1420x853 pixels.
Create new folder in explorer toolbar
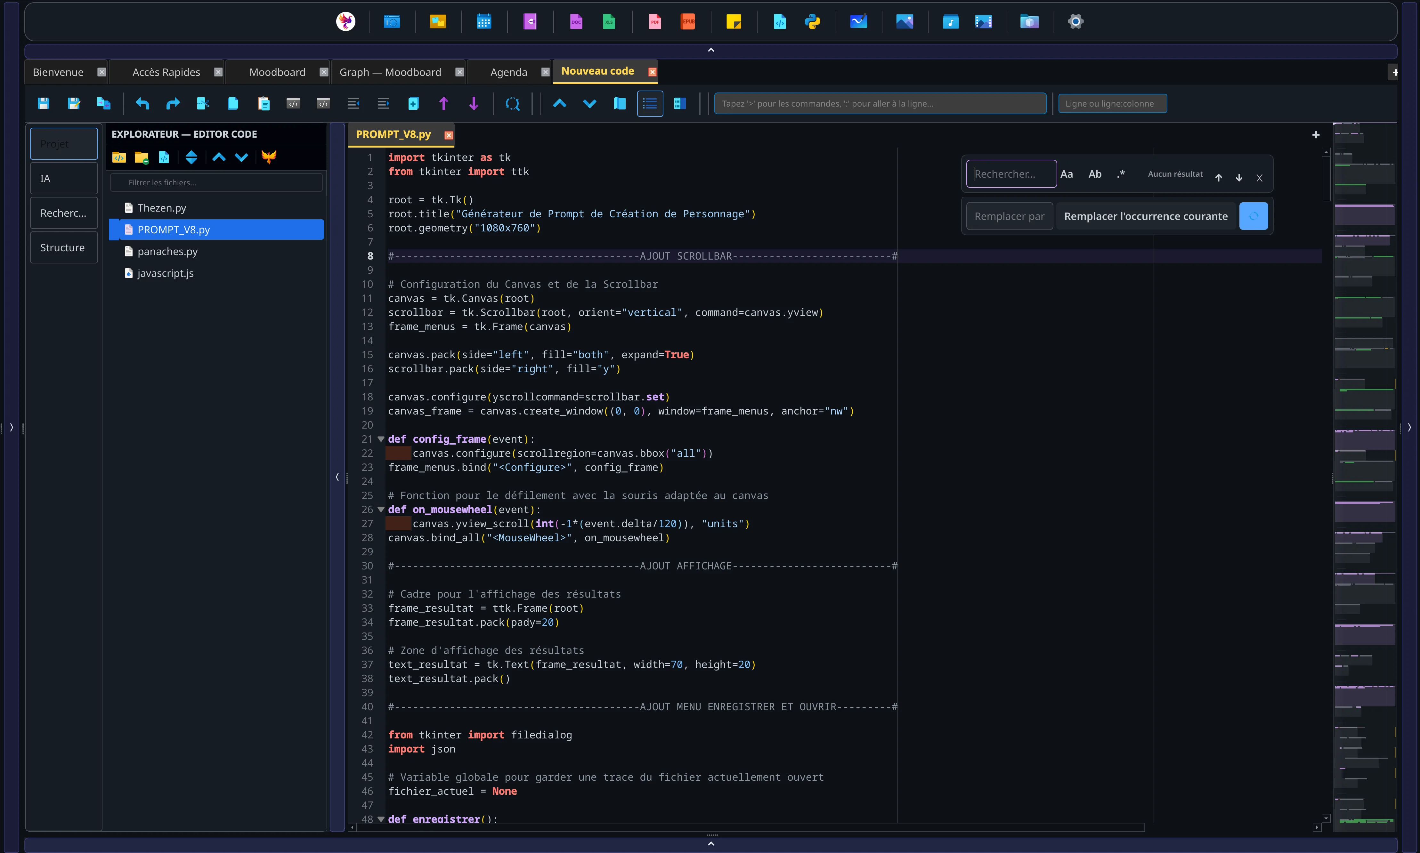[142, 157]
